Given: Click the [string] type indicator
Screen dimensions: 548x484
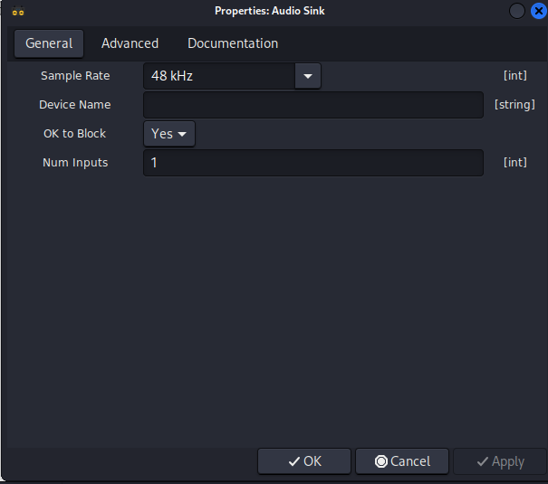Looking at the screenshot, I should (514, 105).
